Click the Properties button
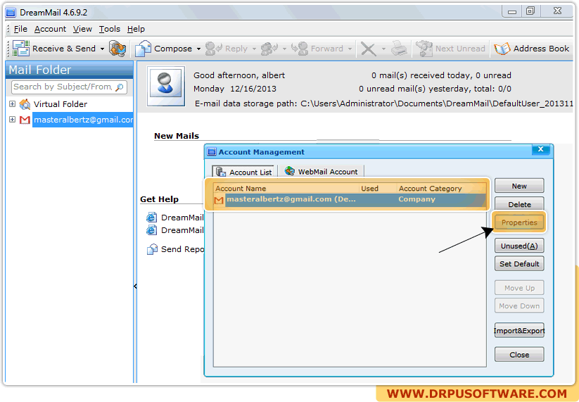 [x=519, y=222]
